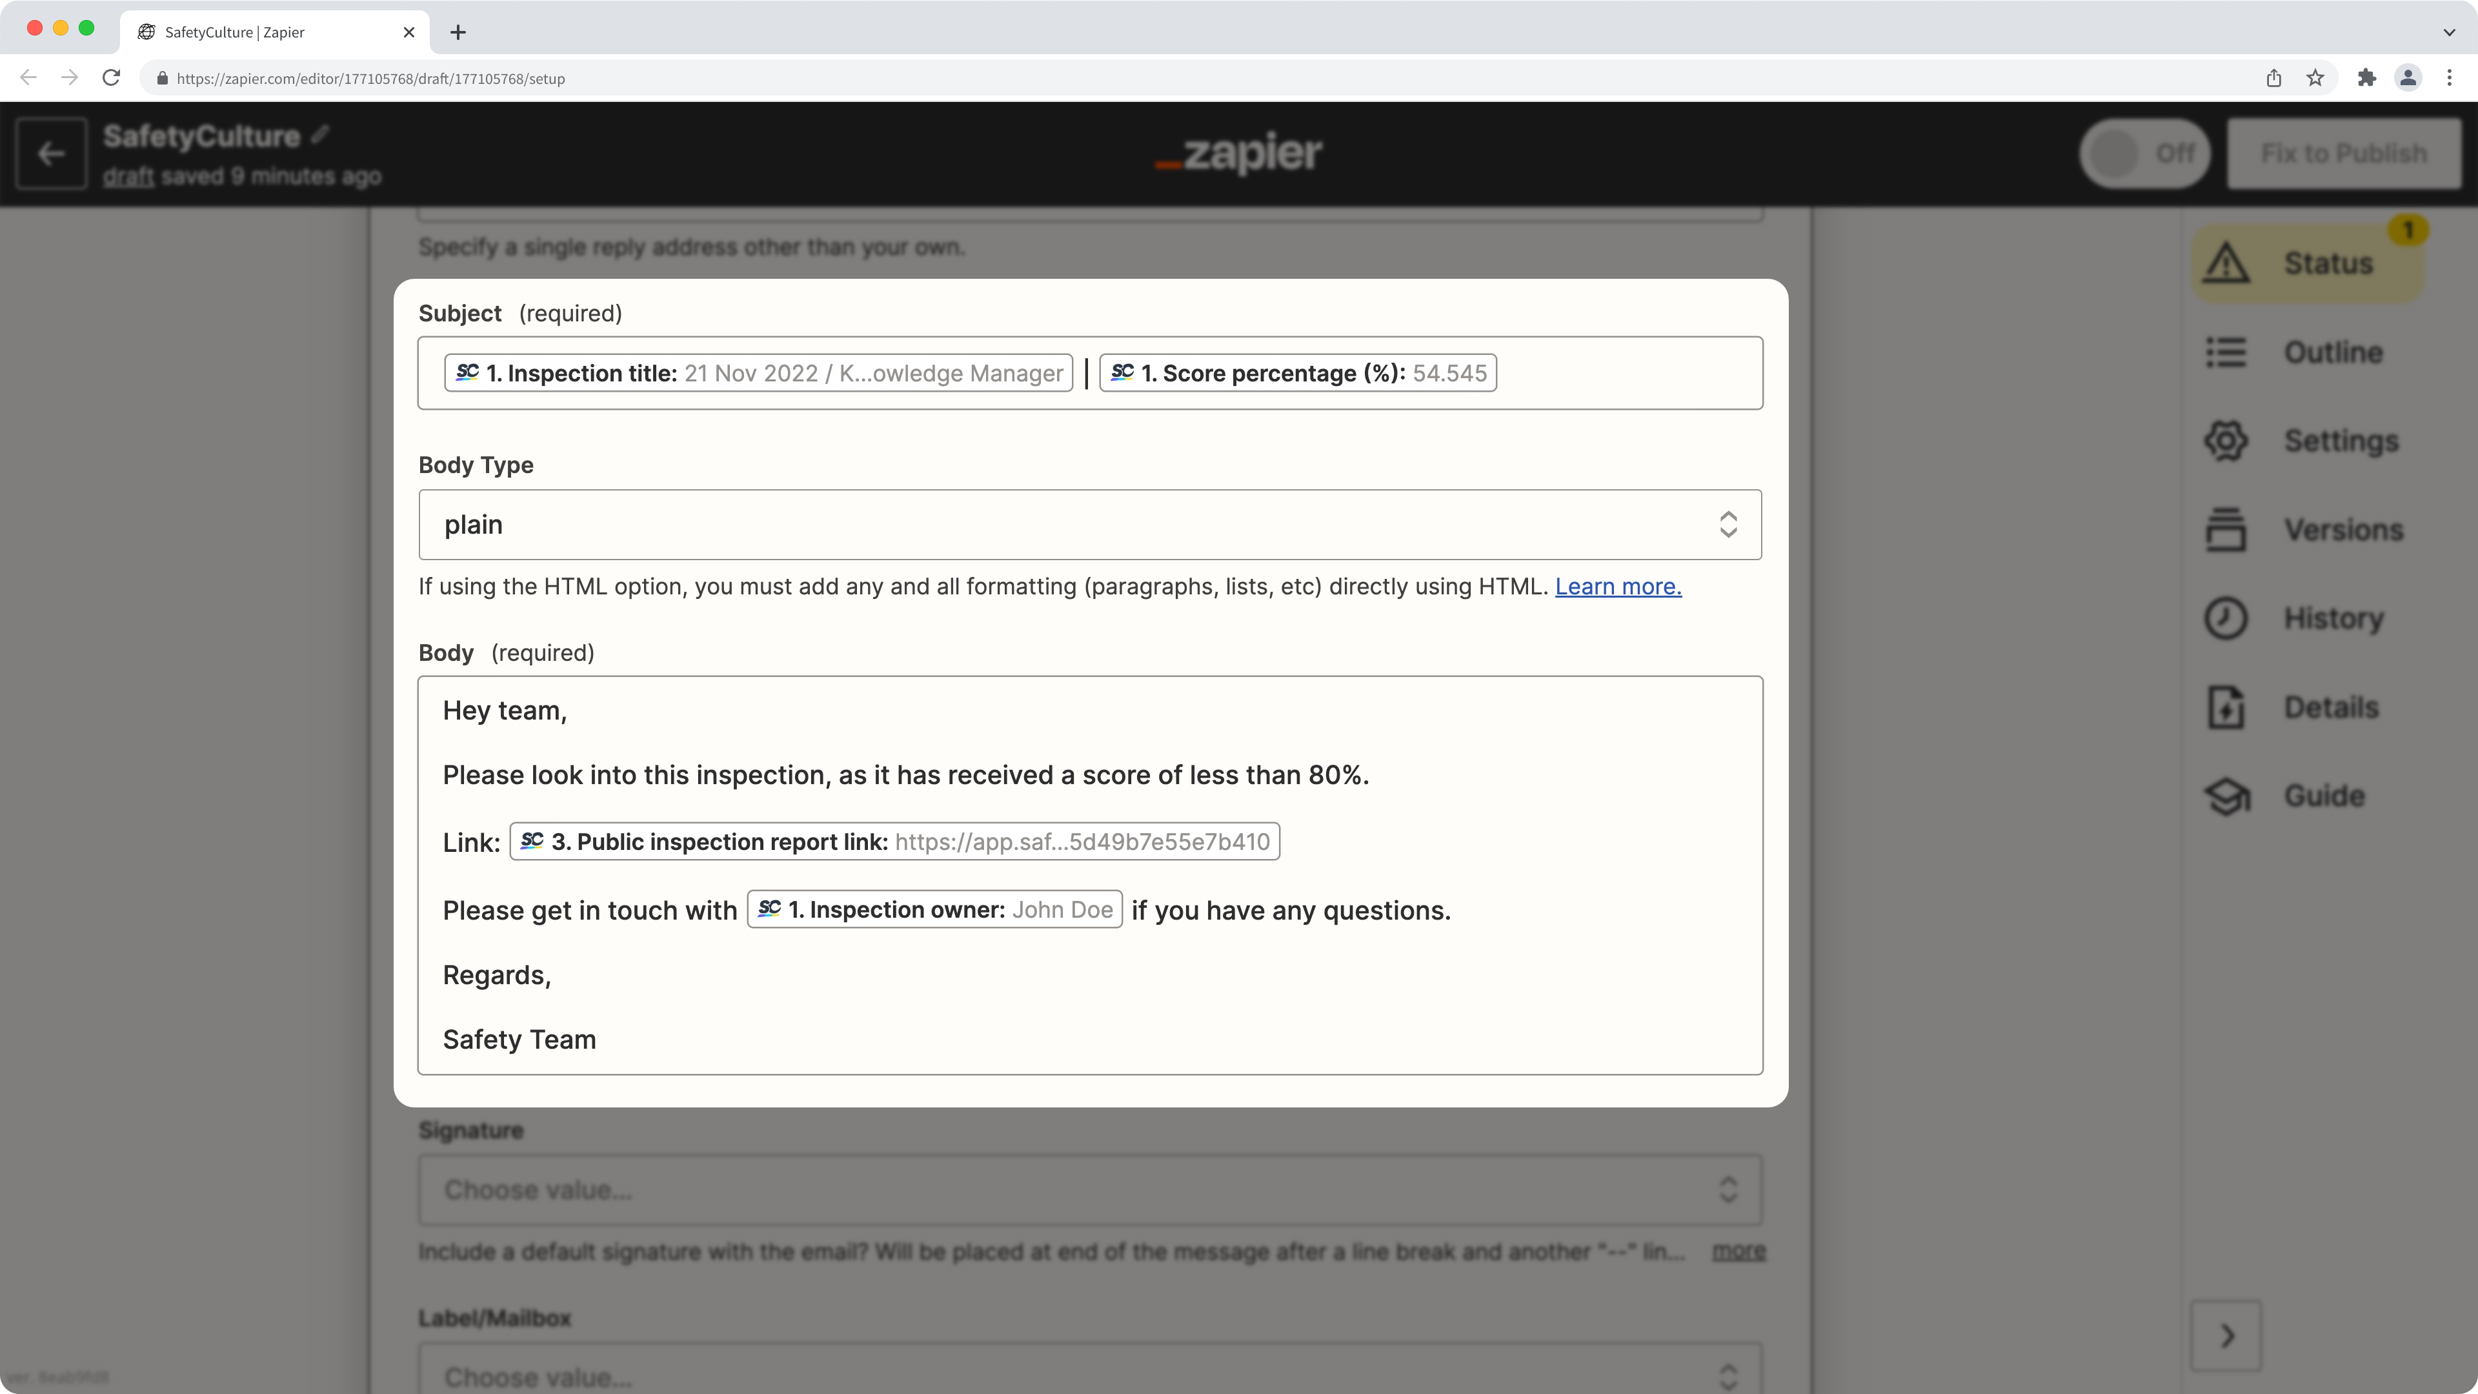The height and width of the screenshot is (1394, 2478).
Task: Open the Details sidebar item
Action: (x=2292, y=707)
